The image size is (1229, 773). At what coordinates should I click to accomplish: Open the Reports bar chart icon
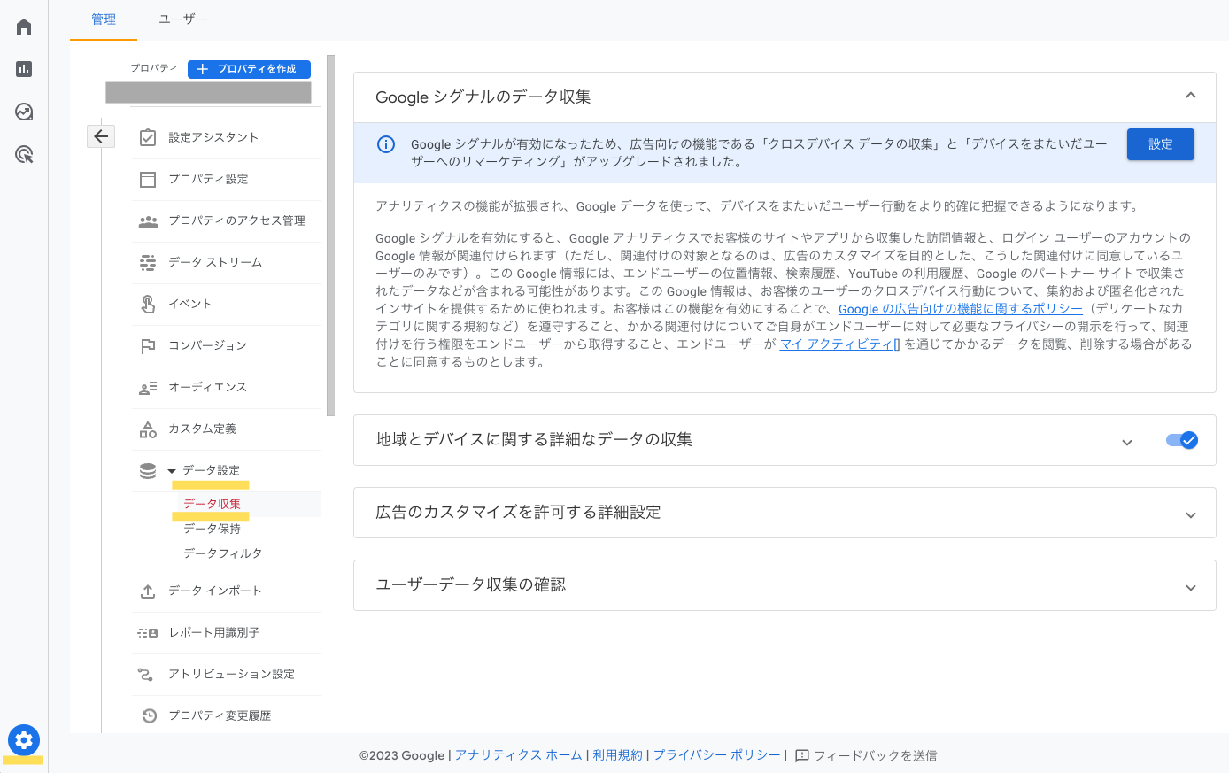tap(24, 69)
